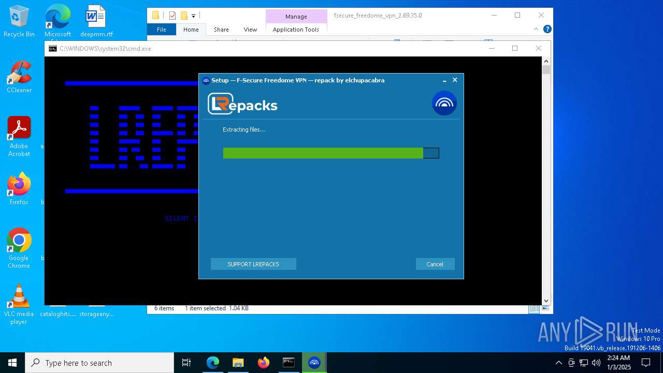Show hidden system tray icons
Screen dimensions: 663x373
point(558,363)
